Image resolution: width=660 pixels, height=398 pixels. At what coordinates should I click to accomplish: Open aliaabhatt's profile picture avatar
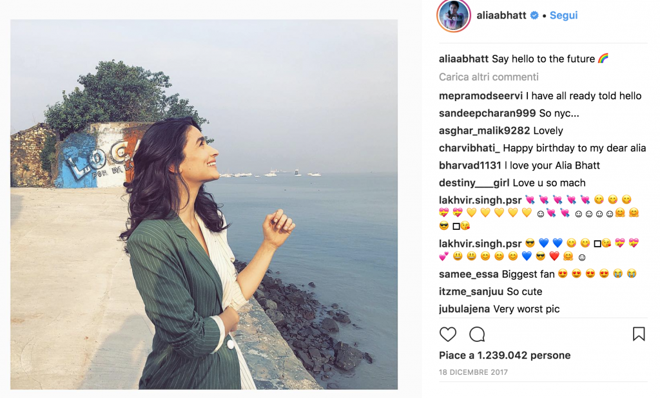coord(453,16)
